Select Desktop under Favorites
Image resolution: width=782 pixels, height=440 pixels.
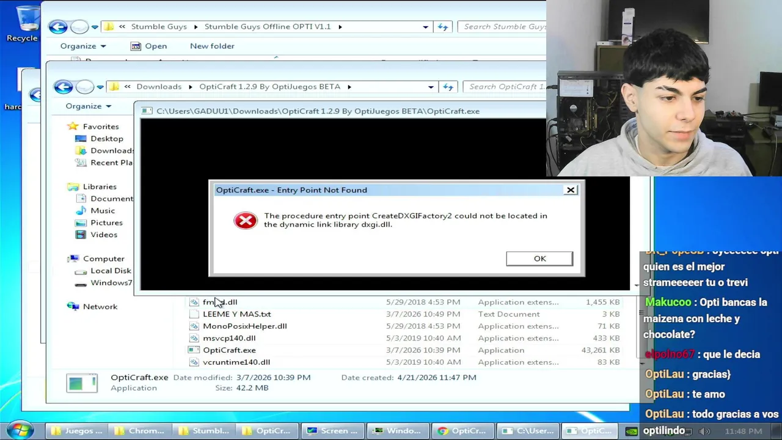(x=99, y=139)
